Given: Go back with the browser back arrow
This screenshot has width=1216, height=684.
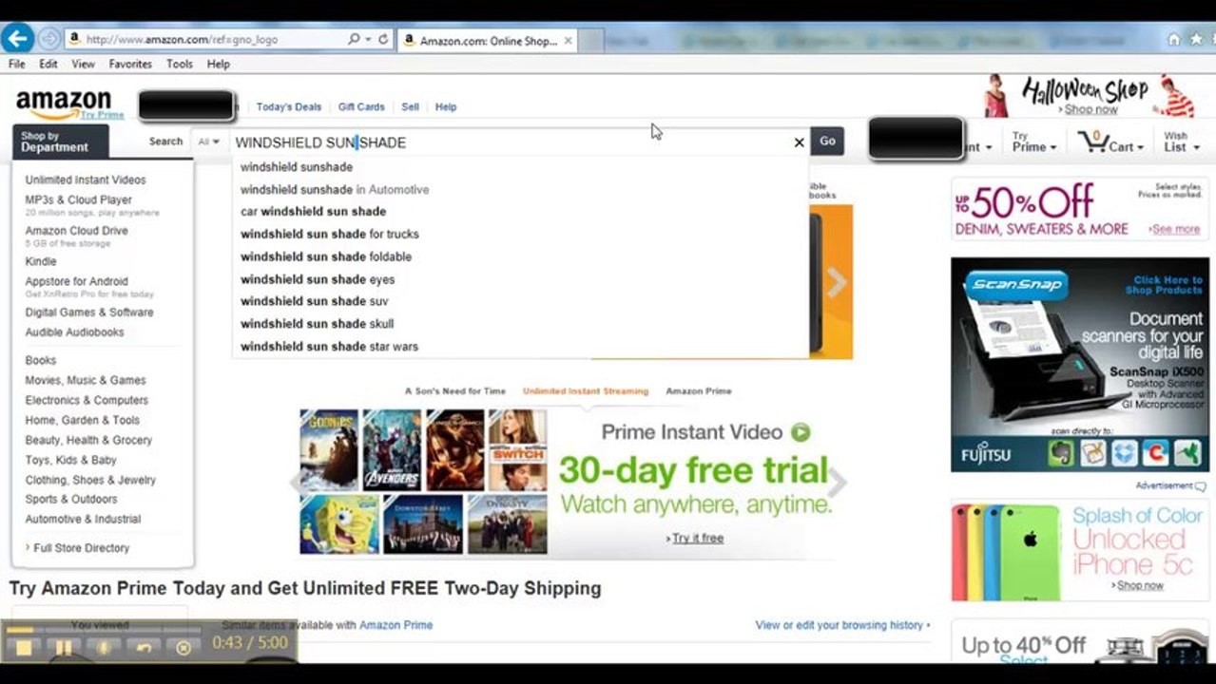Looking at the screenshot, I should coord(17,39).
